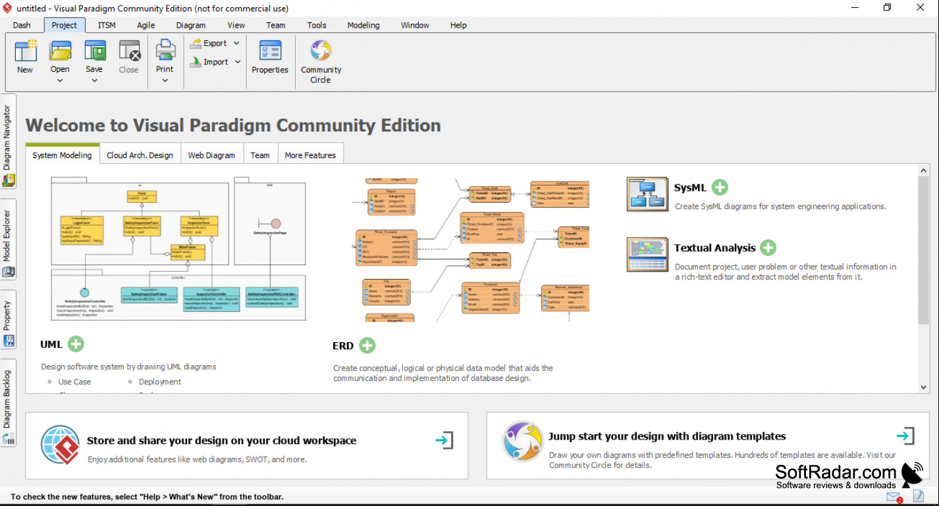Viewport: 939px width, 506px height.
Task: Click the cloud workspace globe icon
Action: pos(60,445)
